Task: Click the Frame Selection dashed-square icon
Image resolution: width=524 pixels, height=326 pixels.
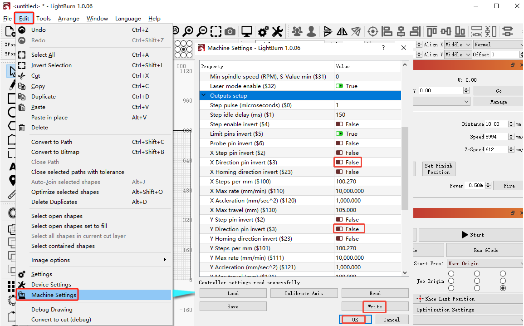Action: [x=216, y=31]
